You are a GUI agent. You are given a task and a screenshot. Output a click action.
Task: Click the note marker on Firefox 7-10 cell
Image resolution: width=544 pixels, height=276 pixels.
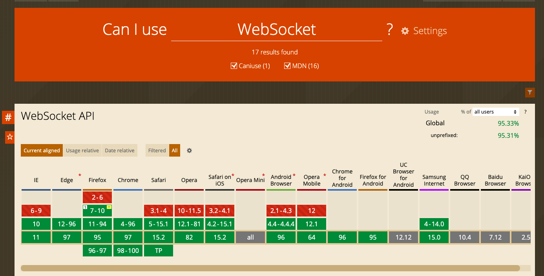pyautogui.click(x=85, y=207)
